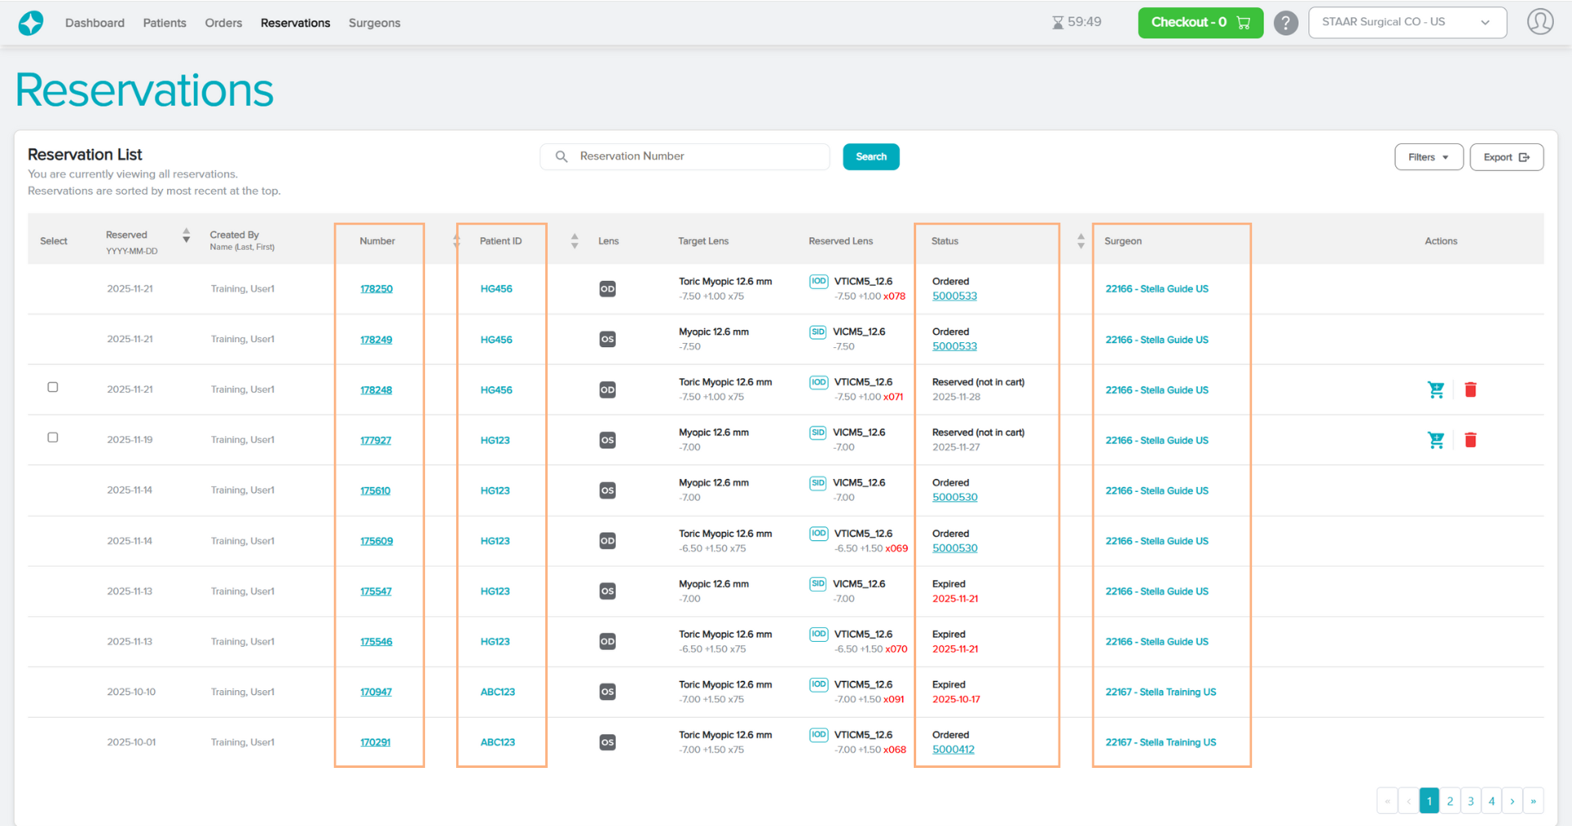Switch to the Patients tab
Image resolution: width=1572 pixels, height=826 pixels.
tap(165, 23)
